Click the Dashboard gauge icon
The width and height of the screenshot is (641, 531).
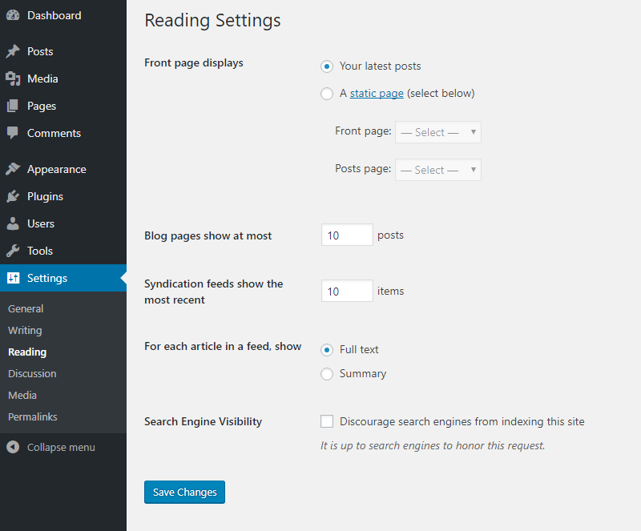[13, 15]
